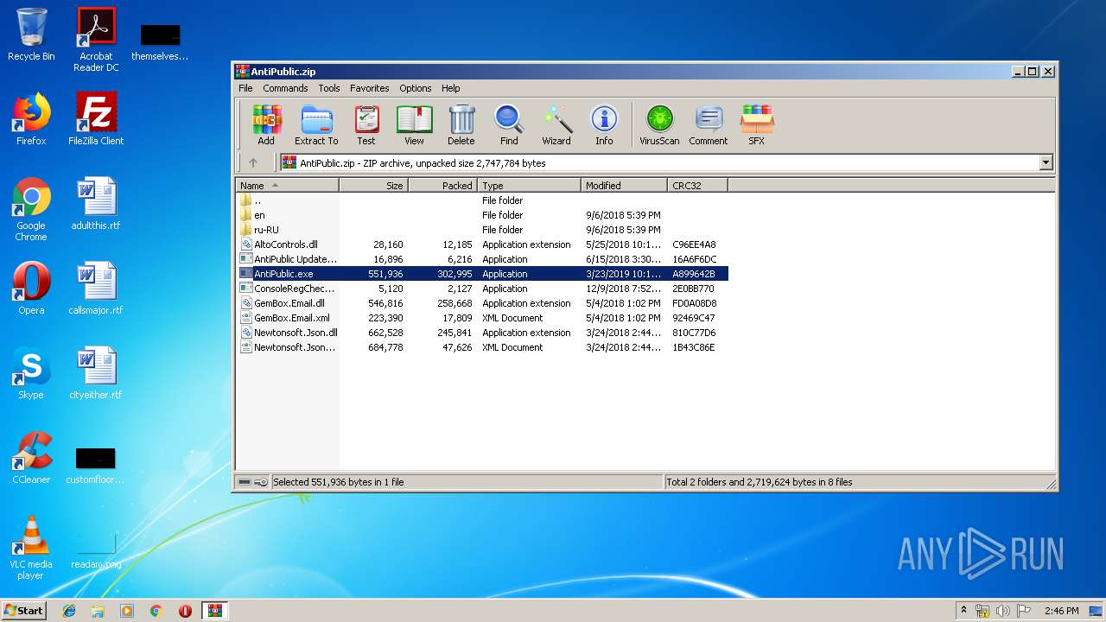The height and width of the screenshot is (622, 1106).
Task: Sort by the Size column header
Action: pyautogui.click(x=373, y=185)
